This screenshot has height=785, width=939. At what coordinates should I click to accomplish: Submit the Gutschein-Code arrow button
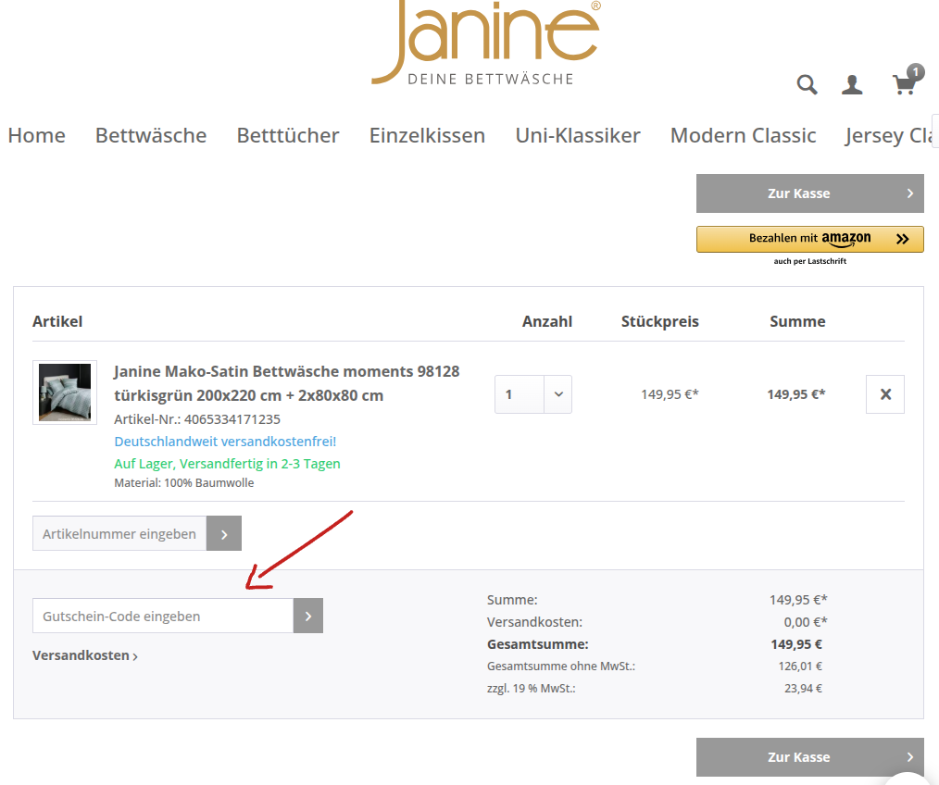click(307, 616)
